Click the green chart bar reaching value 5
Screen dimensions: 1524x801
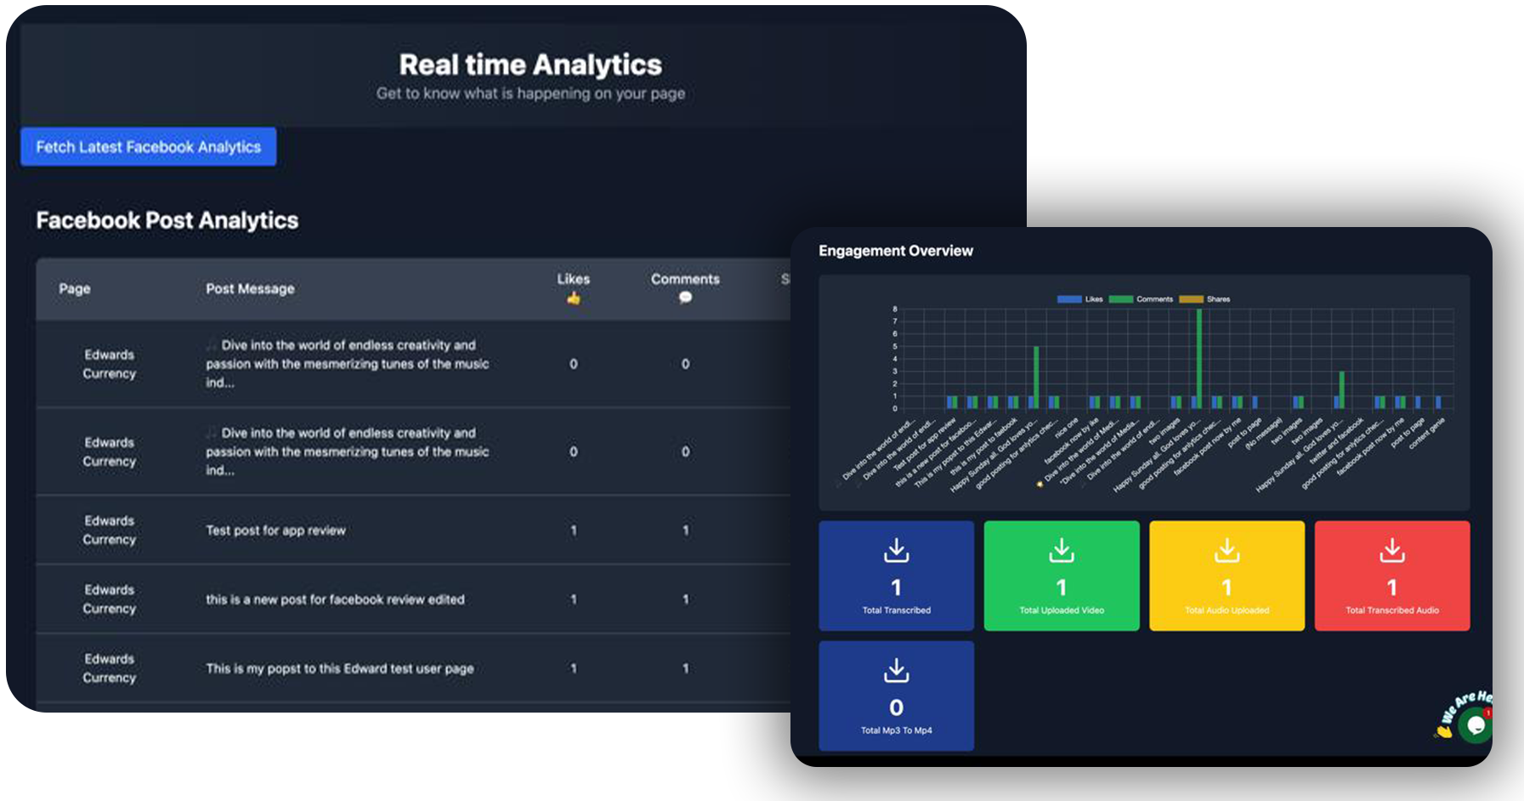[x=1036, y=378]
